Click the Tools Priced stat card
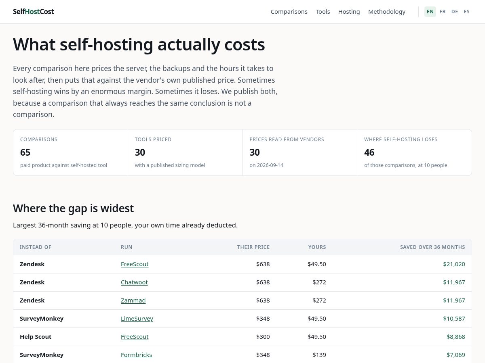The height and width of the screenshot is (363, 485). 185,152
